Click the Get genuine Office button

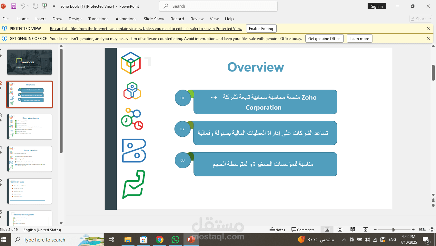[x=324, y=38]
